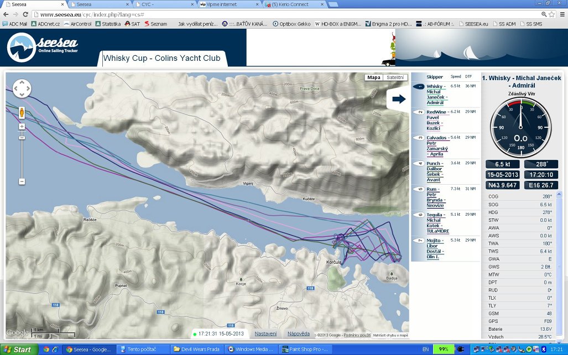Click the map zoom slider handle
568x355 pixels.
pyautogui.click(x=22, y=137)
